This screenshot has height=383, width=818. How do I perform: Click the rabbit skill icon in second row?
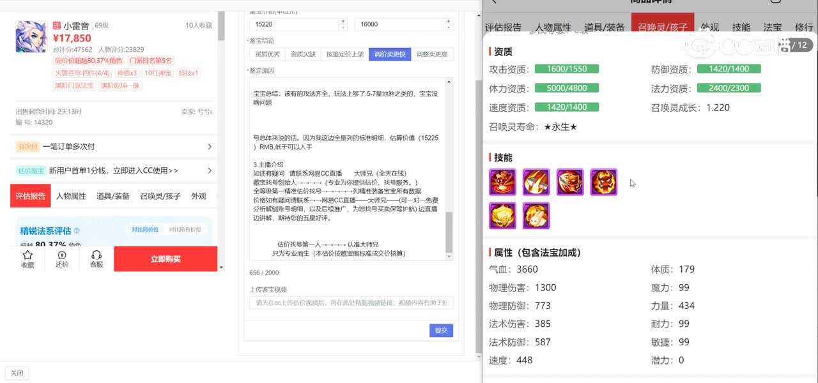(x=536, y=216)
